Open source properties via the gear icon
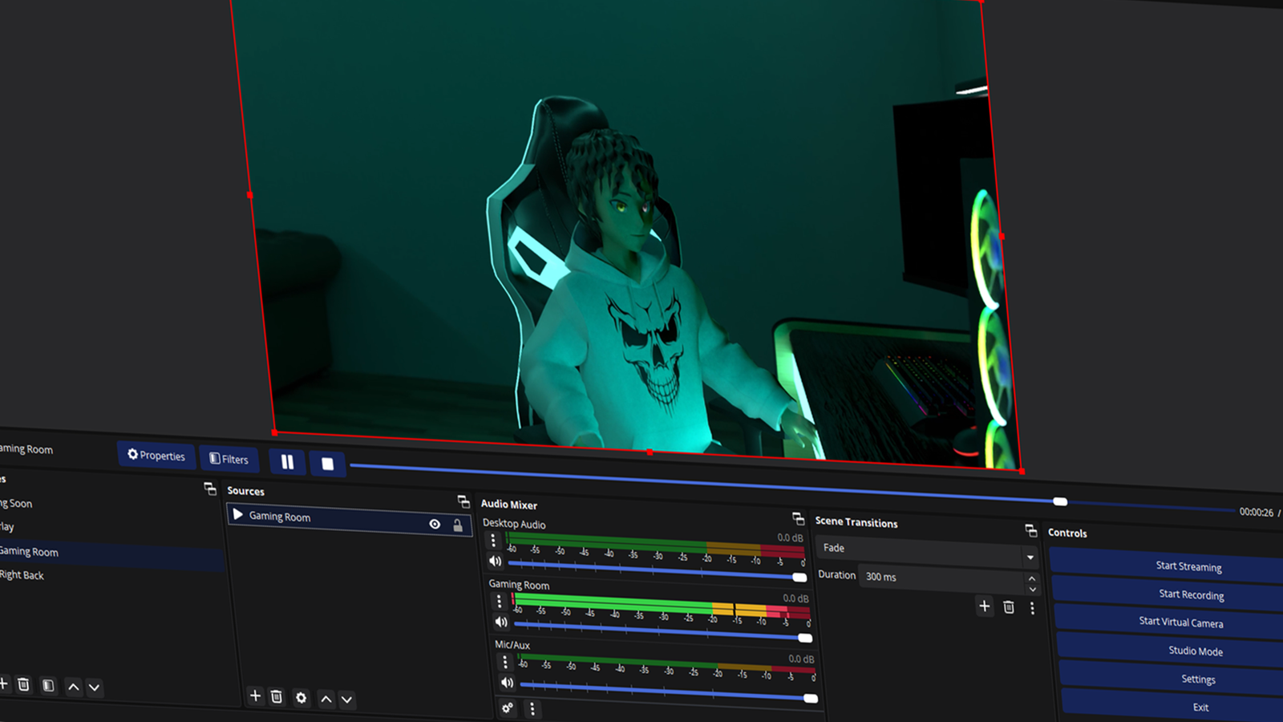 point(301,698)
